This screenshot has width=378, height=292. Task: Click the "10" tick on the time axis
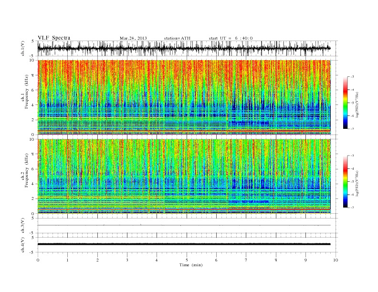[x=336, y=260]
